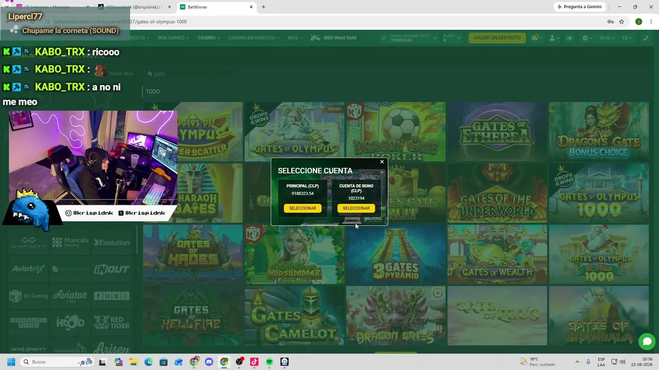
Task: Open the Más menu
Action: (295, 38)
